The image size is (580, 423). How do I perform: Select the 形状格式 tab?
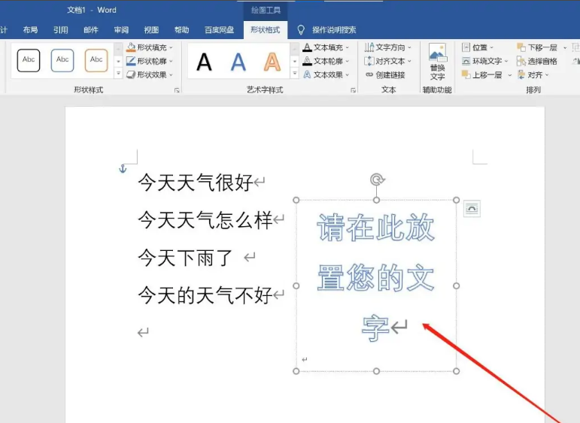click(x=266, y=30)
